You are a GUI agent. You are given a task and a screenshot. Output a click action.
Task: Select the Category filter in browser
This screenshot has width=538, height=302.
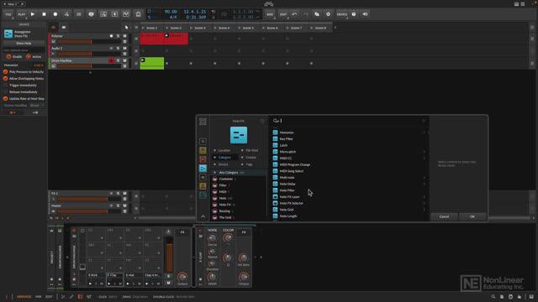[224, 158]
